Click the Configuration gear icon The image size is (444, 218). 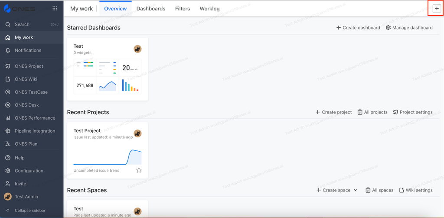click(8, 171)
